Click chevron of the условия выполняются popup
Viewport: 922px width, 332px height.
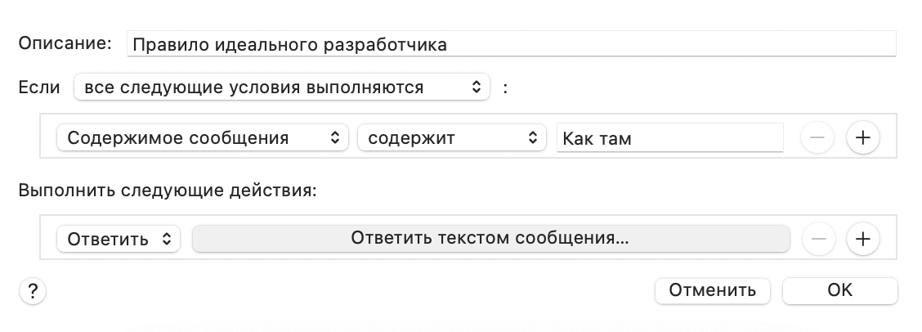pos(477,87)
